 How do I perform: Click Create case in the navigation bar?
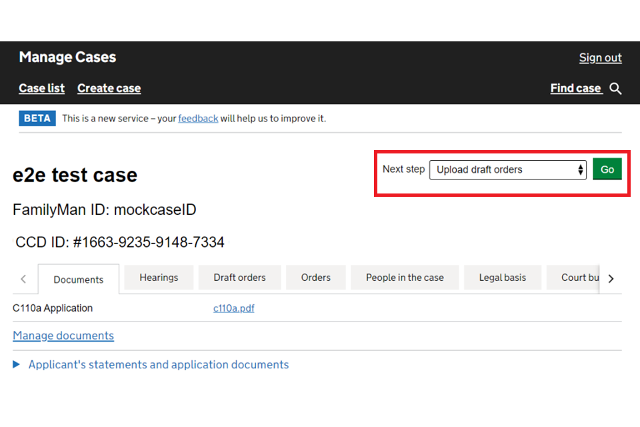pyautogui.click(x=109, y=88)
